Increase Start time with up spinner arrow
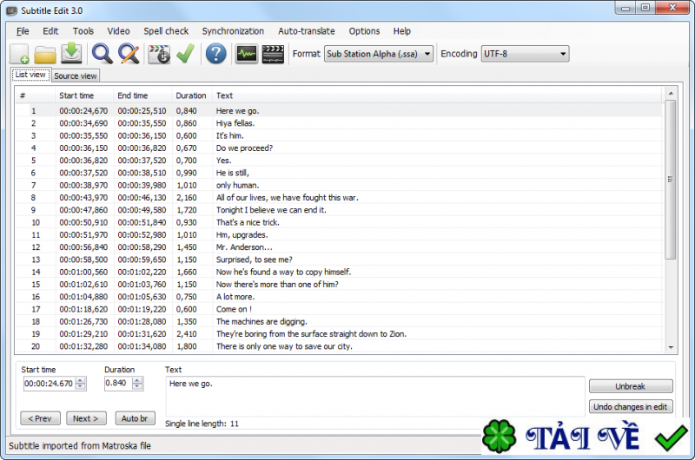Image resolution: width=695 pixels, height=460 pixels. click(x=80, y=380)
